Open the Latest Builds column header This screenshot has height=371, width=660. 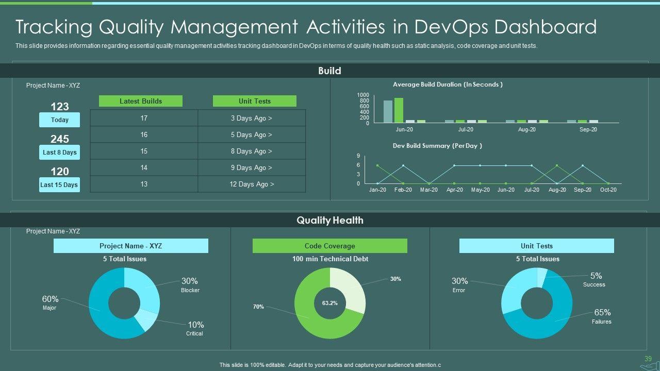[140, 101]
